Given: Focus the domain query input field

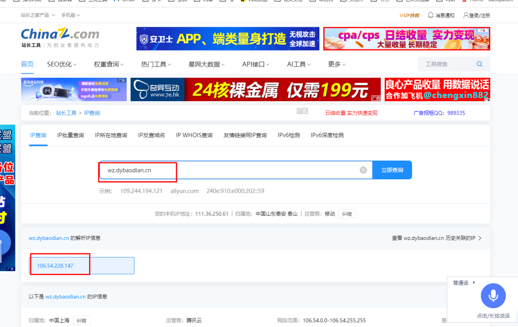Looking at the screenshot, I should pos(236,170).
